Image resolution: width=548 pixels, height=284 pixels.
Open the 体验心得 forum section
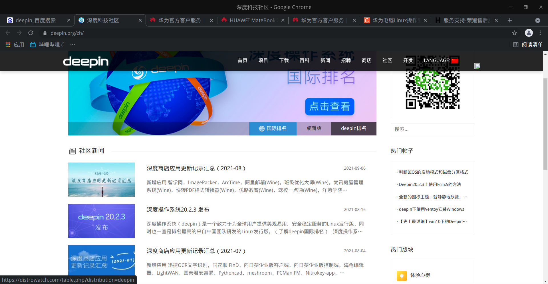click(x=420, y=275)
